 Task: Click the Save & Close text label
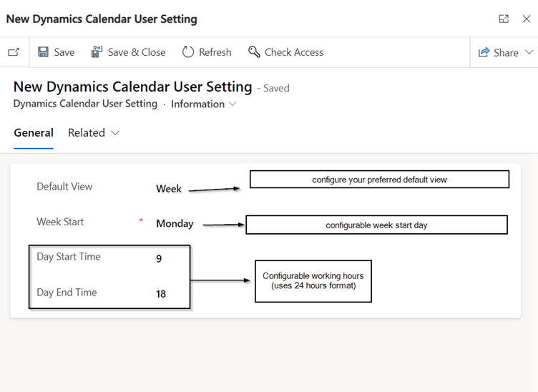coord(137,52)
